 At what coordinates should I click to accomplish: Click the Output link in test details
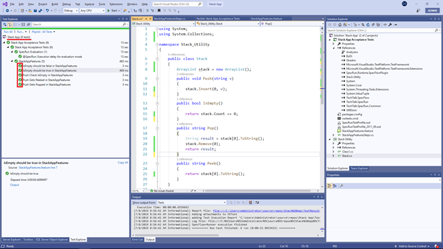coord(15,185)
